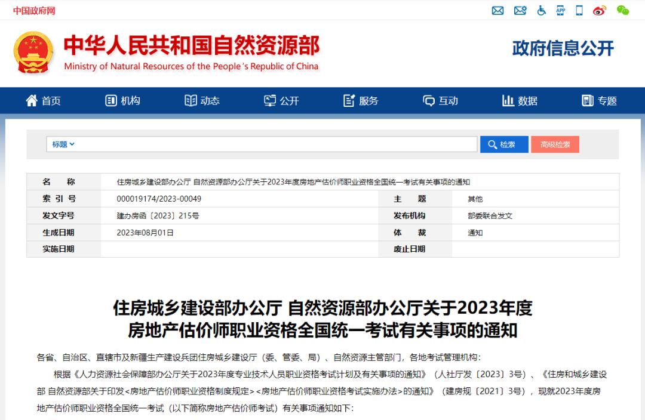Viewport: 645px width, 420px height.
Task: Click the 索引号 label cell
Action: click(64, 199)
